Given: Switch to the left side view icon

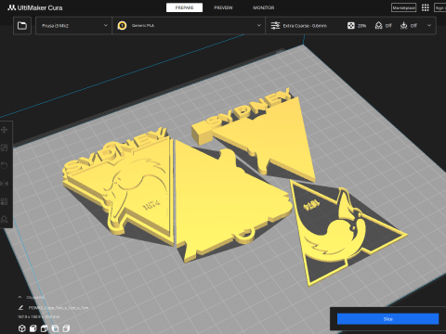Looking at the screenshot, I should [x=55, y=328].
